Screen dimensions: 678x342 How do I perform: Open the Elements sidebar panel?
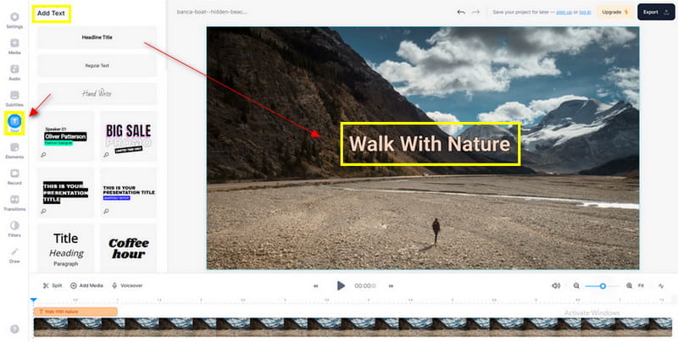point(14,151)
